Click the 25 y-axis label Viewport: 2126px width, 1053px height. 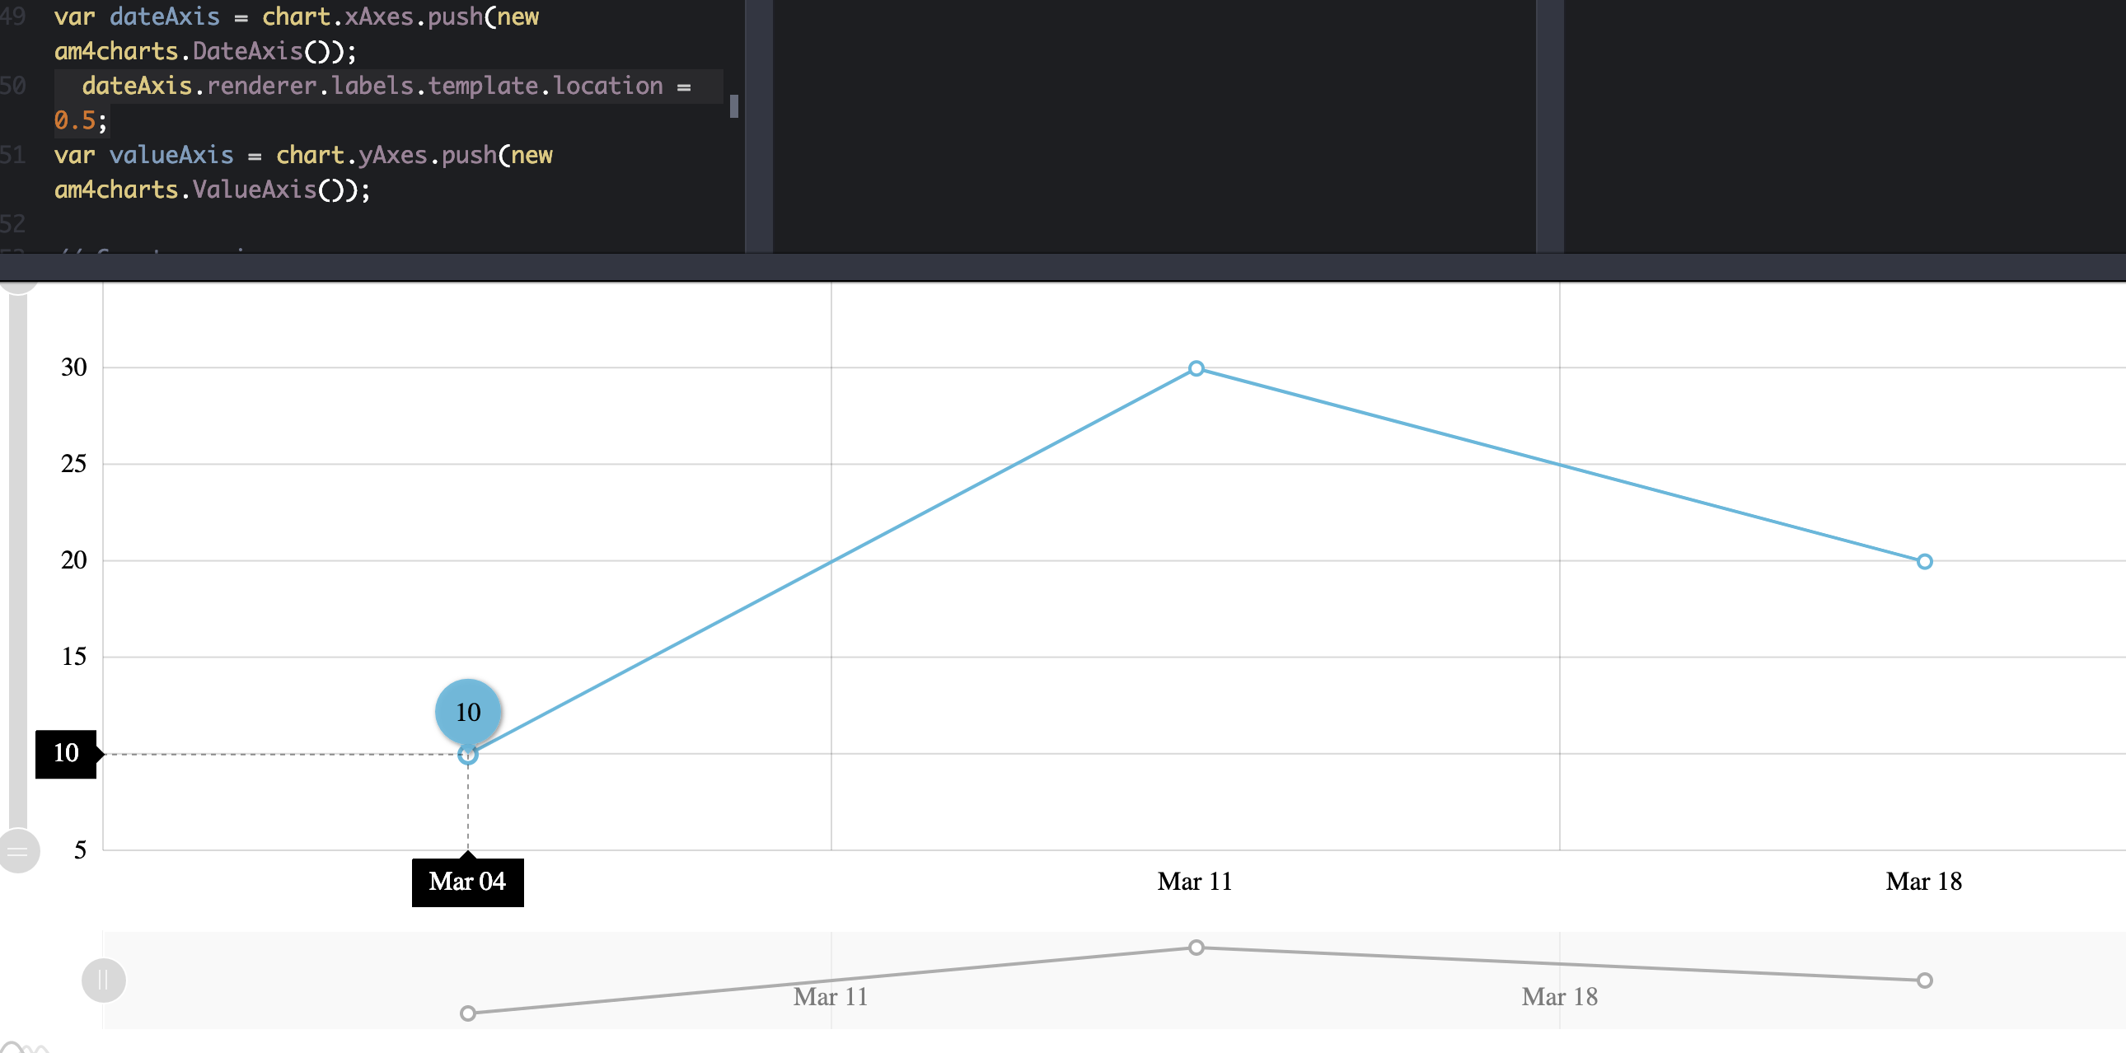[x=73, y=464]
